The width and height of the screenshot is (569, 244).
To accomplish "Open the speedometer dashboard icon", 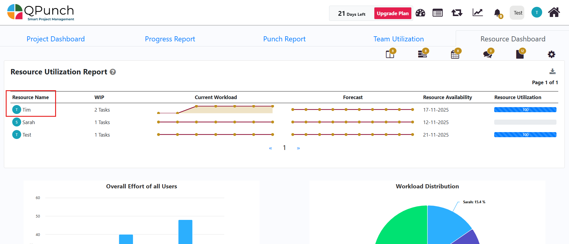I will coord(420,13).
